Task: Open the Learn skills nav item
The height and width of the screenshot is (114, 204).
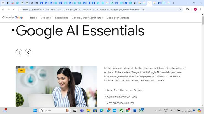Action: click(61, 18)
